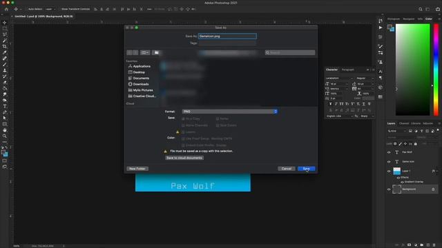442x248 pixels.
Task: Open the font family dropdown in Character panel
Action: (339, 78)
